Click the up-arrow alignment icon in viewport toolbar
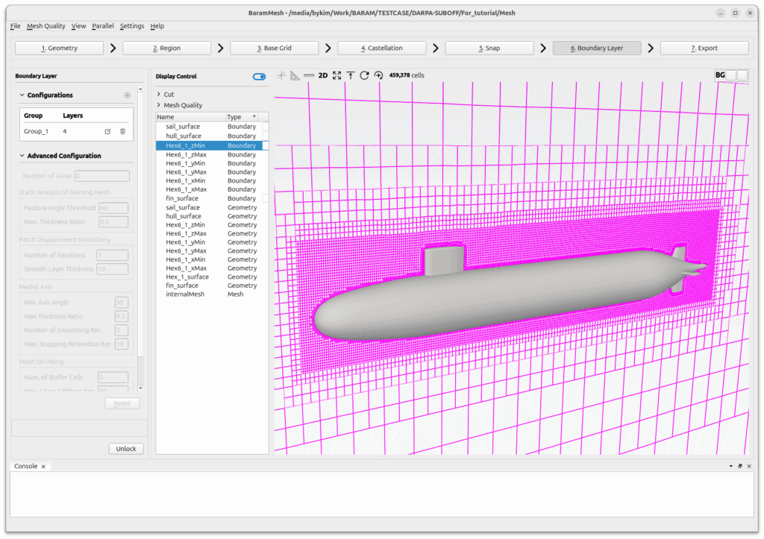 tap(351, 75)
